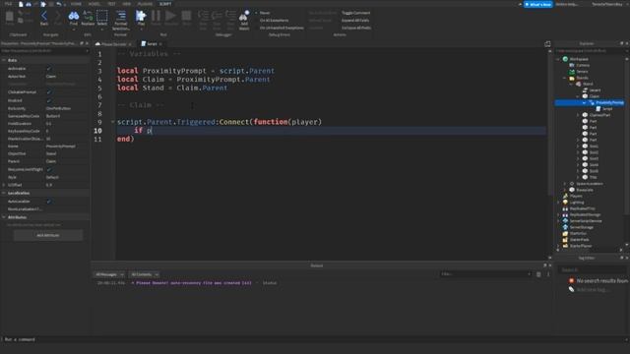Screen dimensions: 630x354
Task: Collapse the Data properties section
Action: pos(4,60)
